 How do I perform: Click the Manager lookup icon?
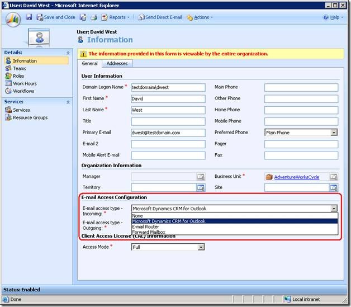point(201,177)
